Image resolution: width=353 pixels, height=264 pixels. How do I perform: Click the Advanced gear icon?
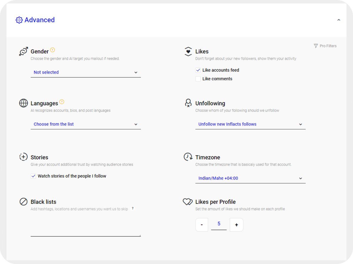(19, 20)
